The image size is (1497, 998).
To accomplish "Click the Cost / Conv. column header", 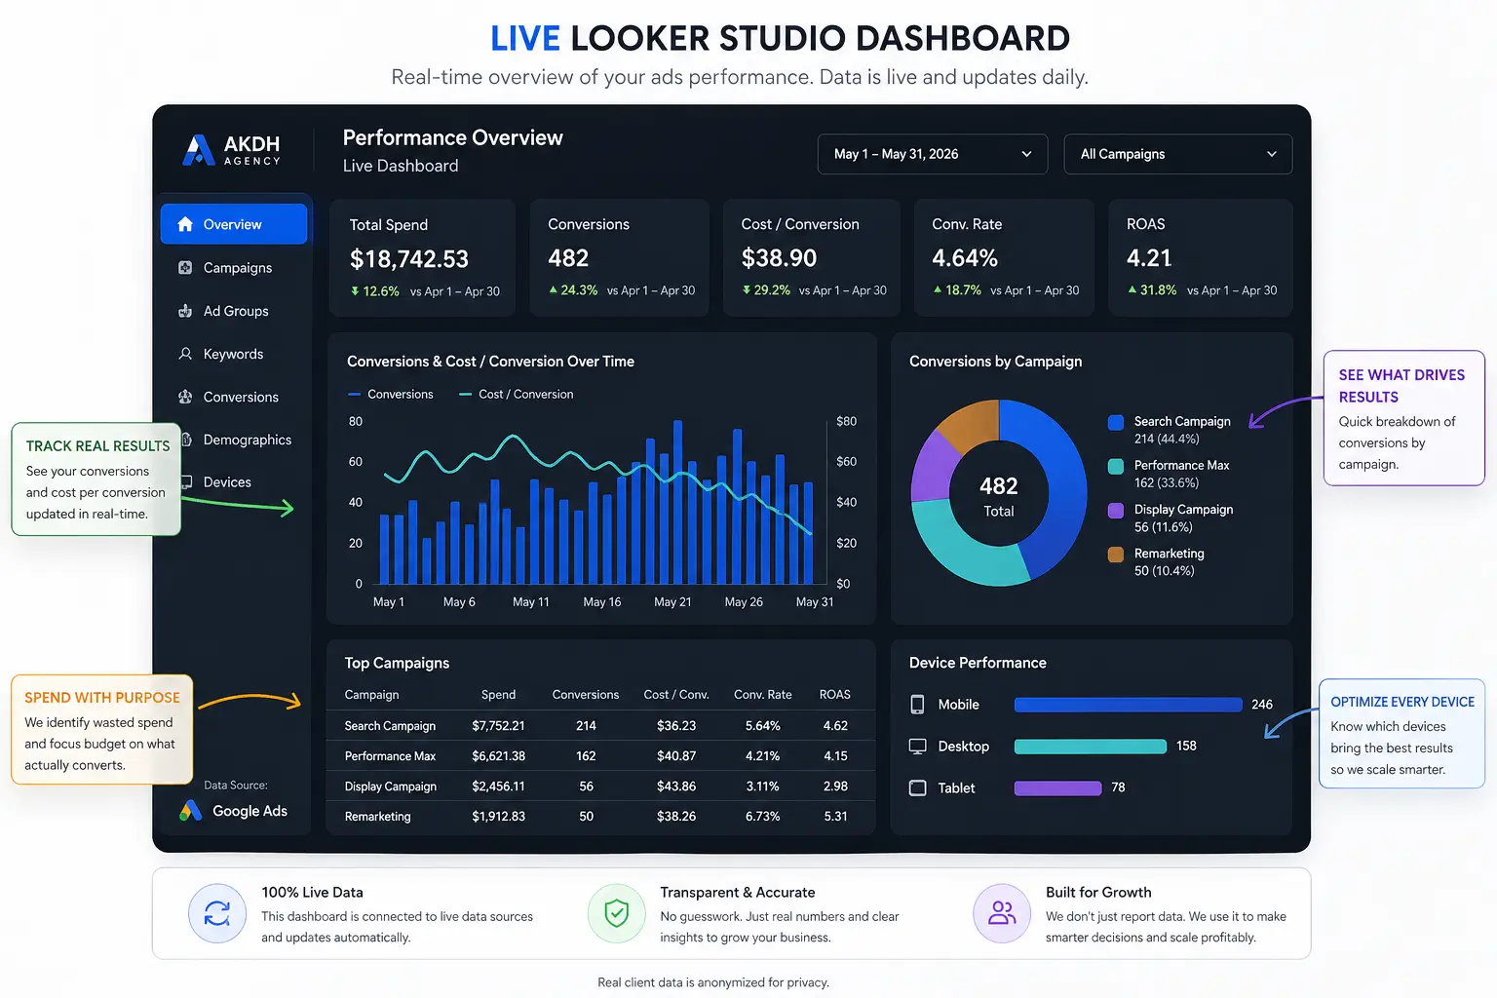I will coord(676,695).
